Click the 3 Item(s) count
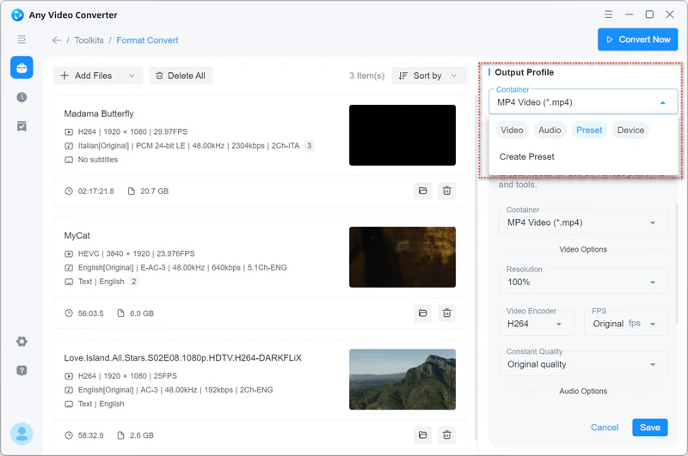Image resolution: width=688 pixels, height=456 pixels. [x=366, y=76]
